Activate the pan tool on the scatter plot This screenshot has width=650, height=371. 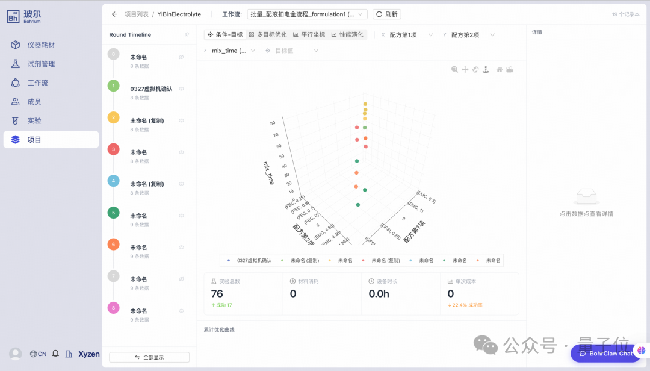[465, 69]
